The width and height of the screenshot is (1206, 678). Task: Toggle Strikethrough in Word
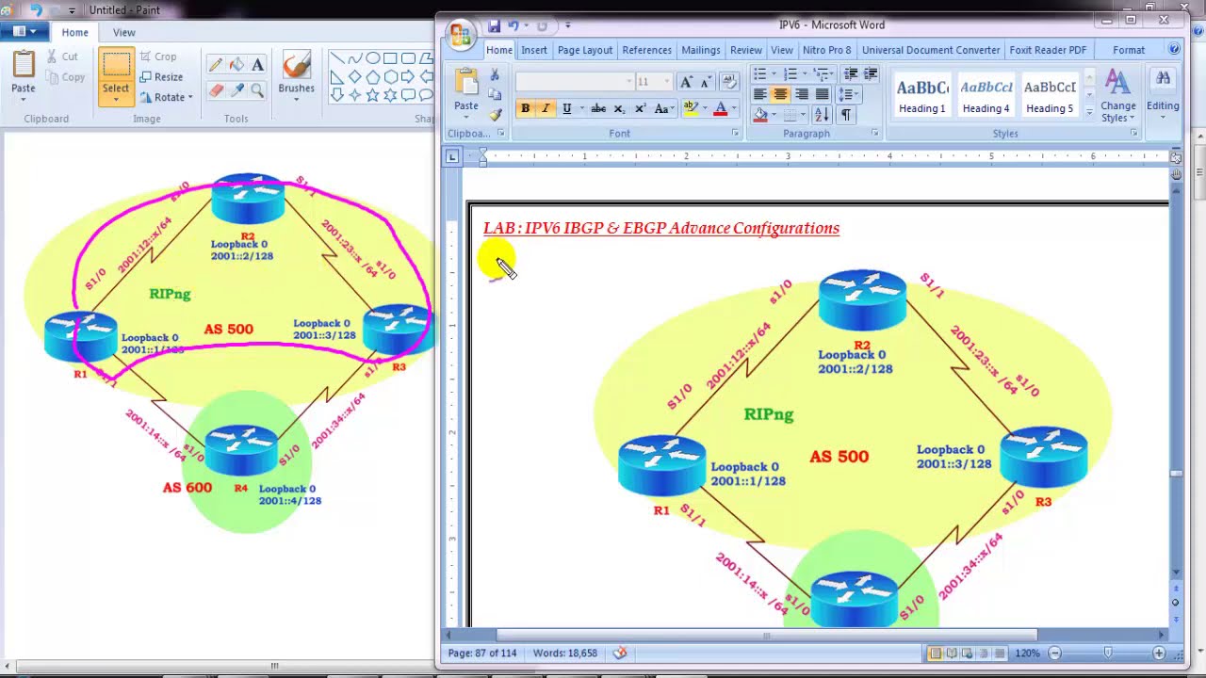[598, 108]
